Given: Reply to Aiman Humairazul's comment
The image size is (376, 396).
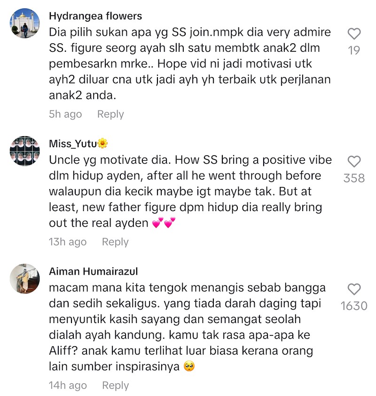Looking at the screenshot, I should tap(115, 386).
